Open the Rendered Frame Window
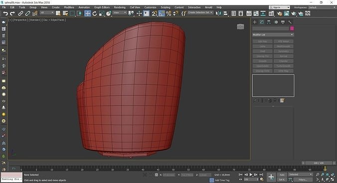Image resolution: width=337 pixels, height=183 pixels. tap(287, 13)
